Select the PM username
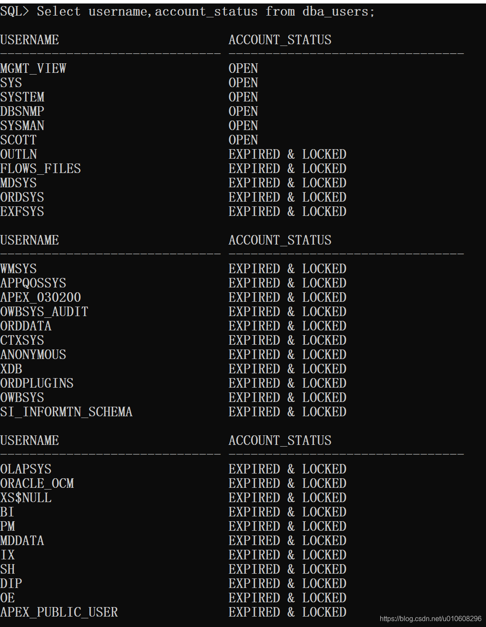The image size is (486, 627). [x=8, y=526]
